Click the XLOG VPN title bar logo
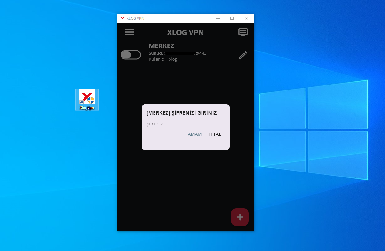 [x=122, y=18]
